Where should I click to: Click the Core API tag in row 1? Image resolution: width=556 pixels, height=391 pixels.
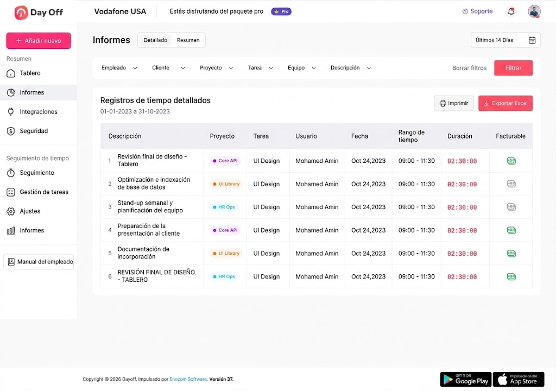(225, 161)
